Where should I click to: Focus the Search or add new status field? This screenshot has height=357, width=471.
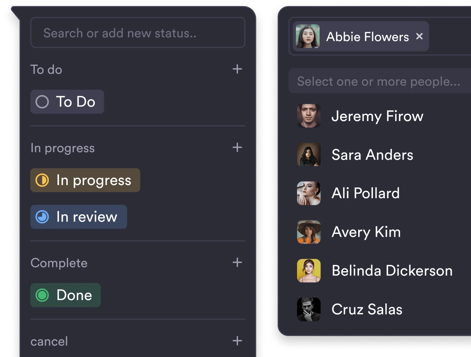[x=137, y=33]
